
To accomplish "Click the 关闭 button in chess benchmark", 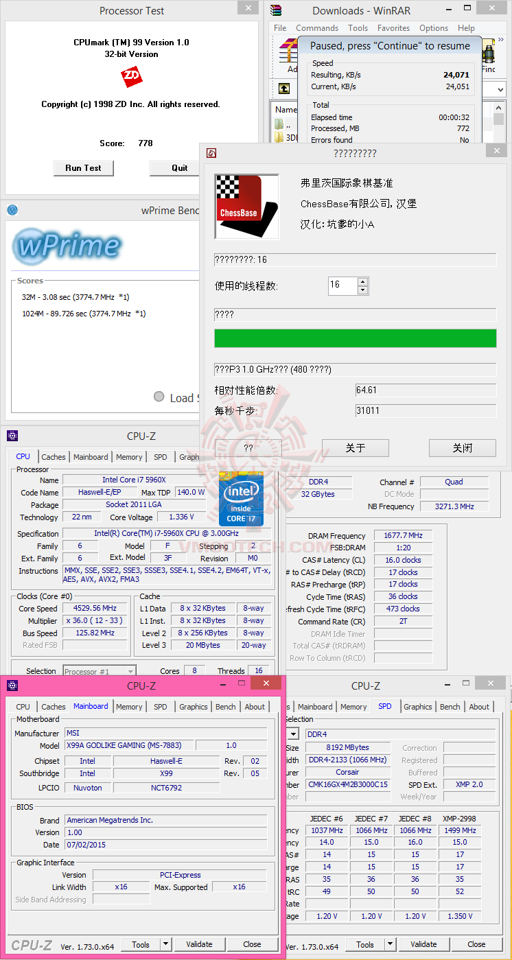I will tap(463, 448).
